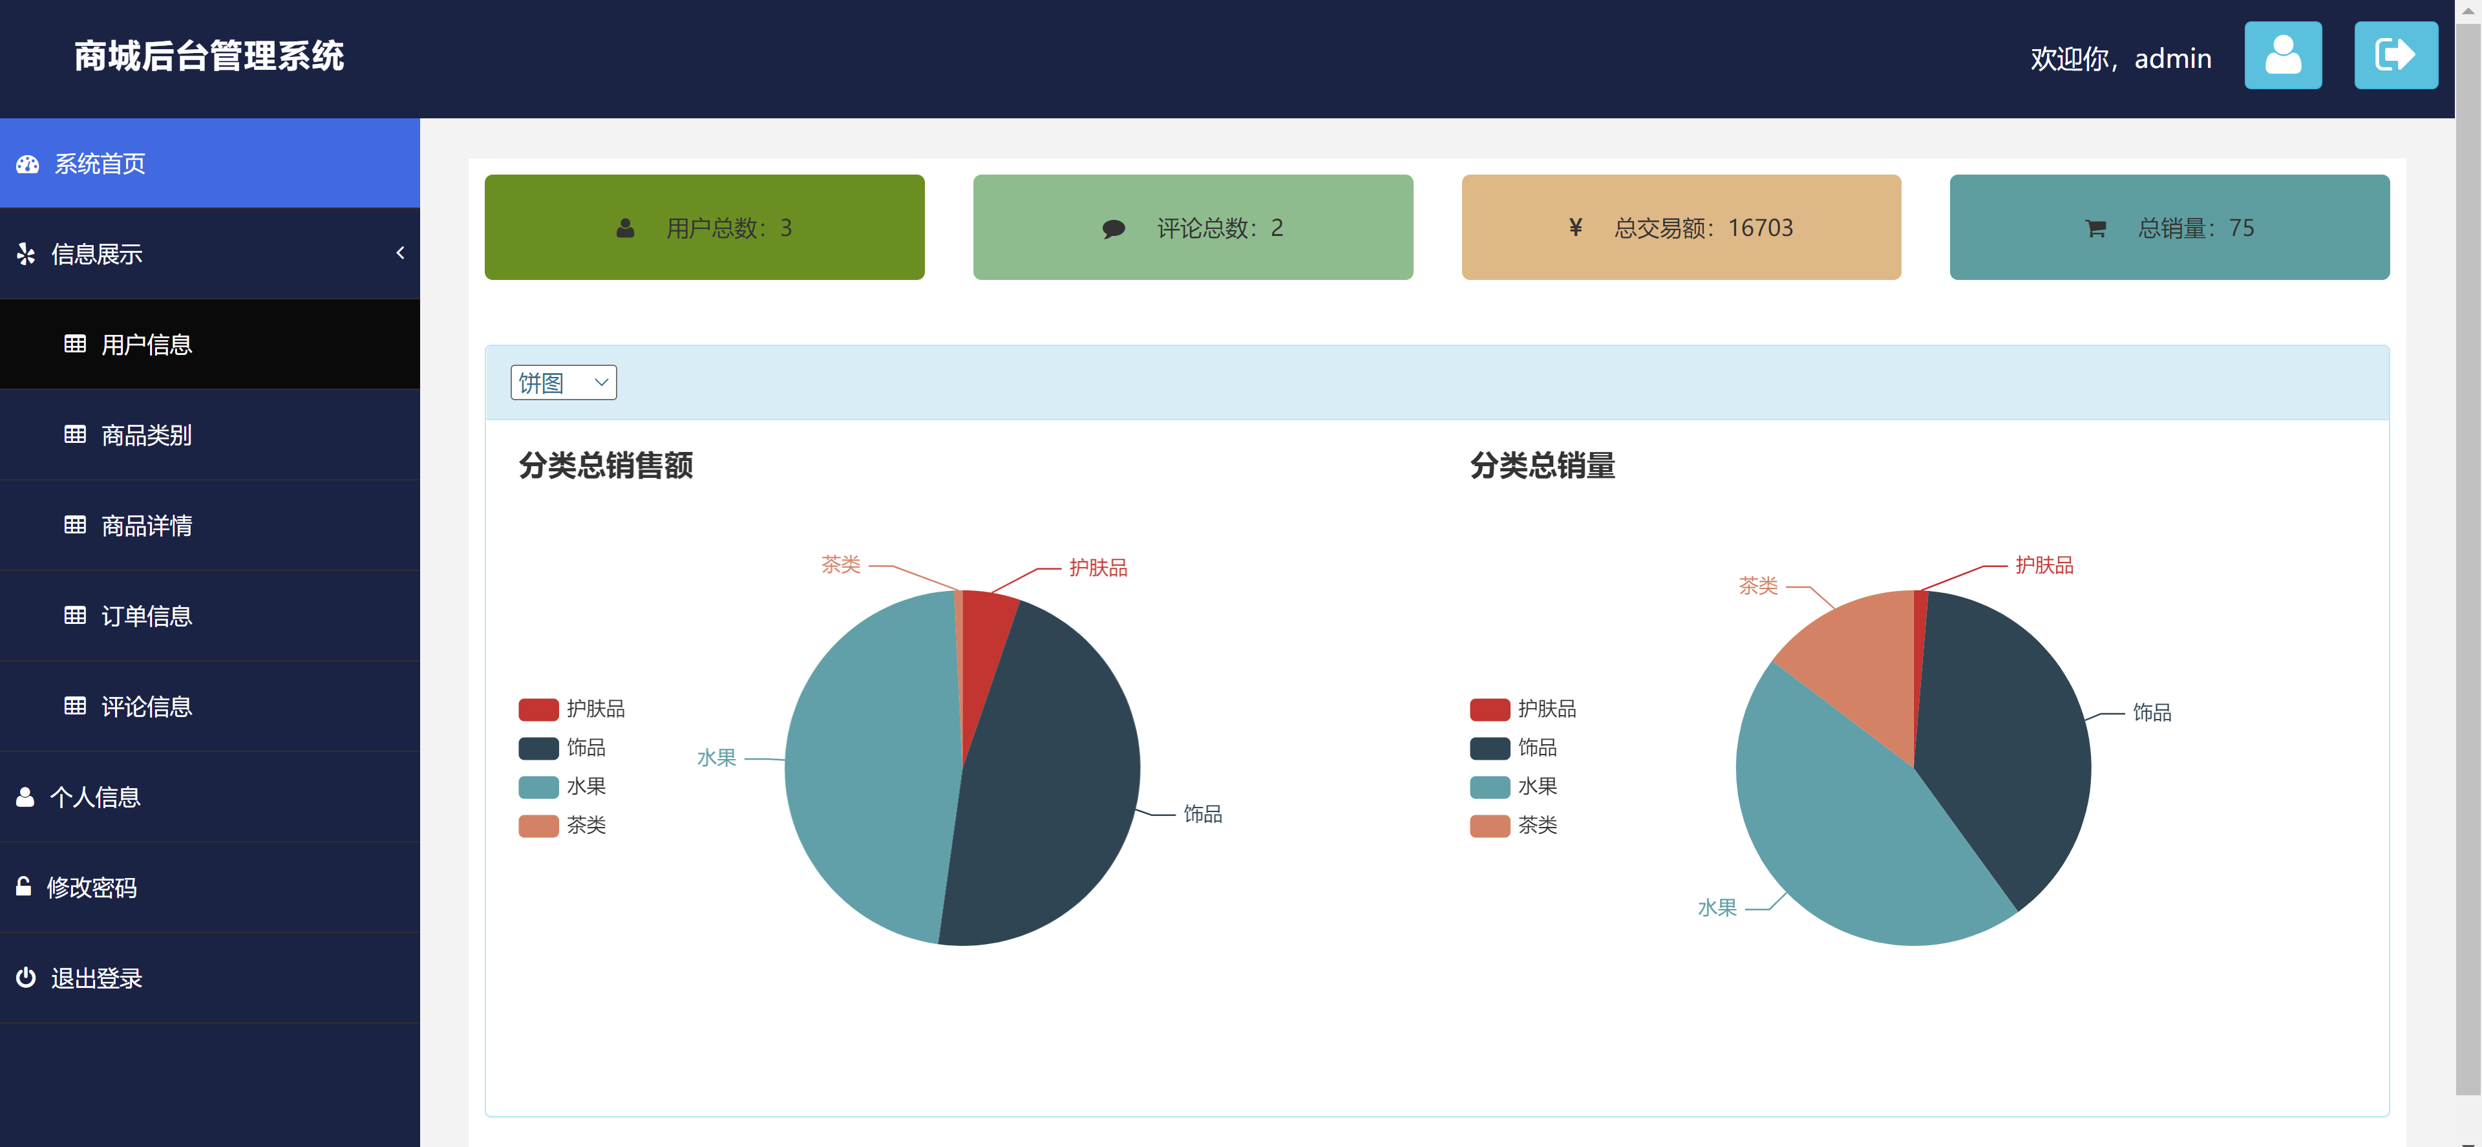The image size is (2482, 1147).
Task: Select the 用户信息 table icon in sidebar
Action: (75, 344)
